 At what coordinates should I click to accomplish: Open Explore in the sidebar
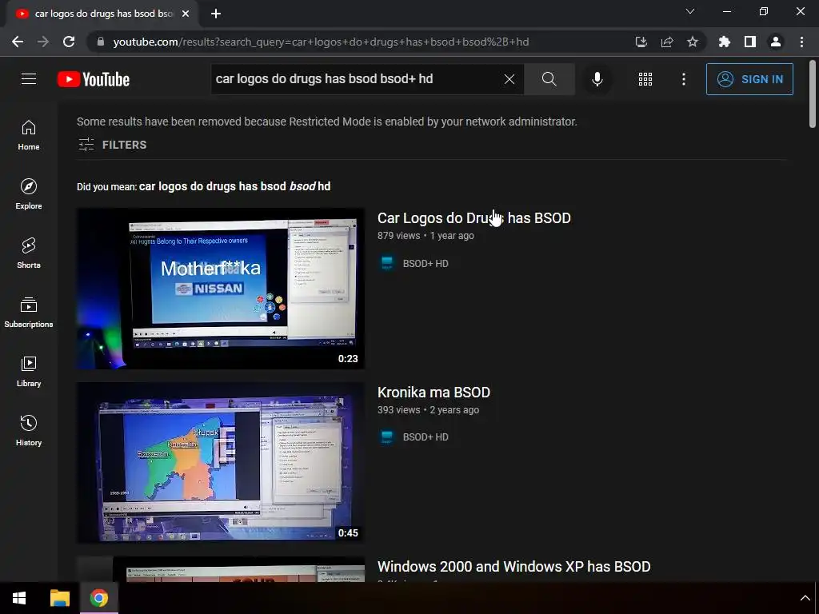tap(29, 193)
